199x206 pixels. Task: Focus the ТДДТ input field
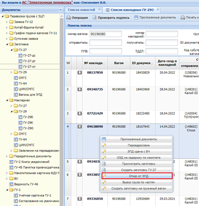(x=162, y=51)
